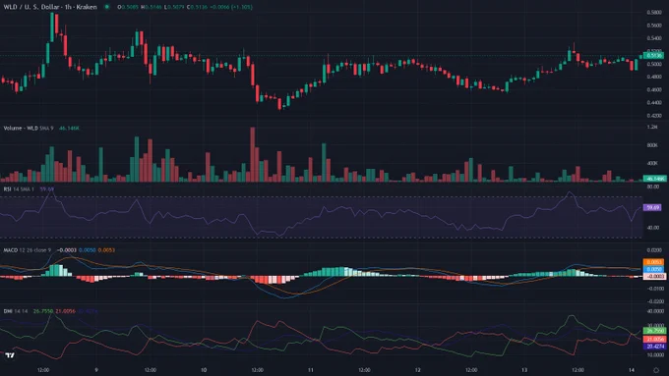This screenshot has height=376, width=669.
Task: Click the MACD histogram tag -0.0003
Action: point(654,277)
